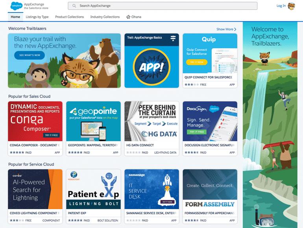Click Welcome to AppExchange side banner
The image size is (303, 228).
(x=270, y=125)
